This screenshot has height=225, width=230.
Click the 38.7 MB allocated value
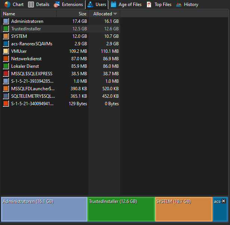click(x=111, y=74)
